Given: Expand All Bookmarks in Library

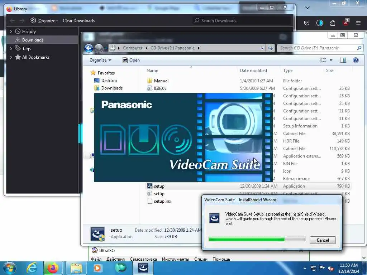Looking at the screenshot, I should 11,57.
